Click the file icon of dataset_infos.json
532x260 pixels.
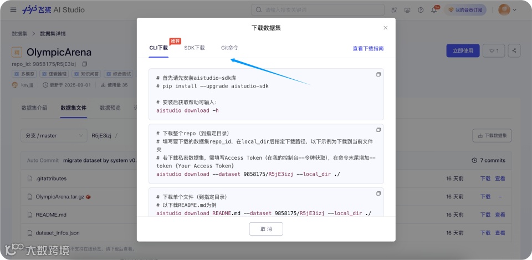[29, 233]
